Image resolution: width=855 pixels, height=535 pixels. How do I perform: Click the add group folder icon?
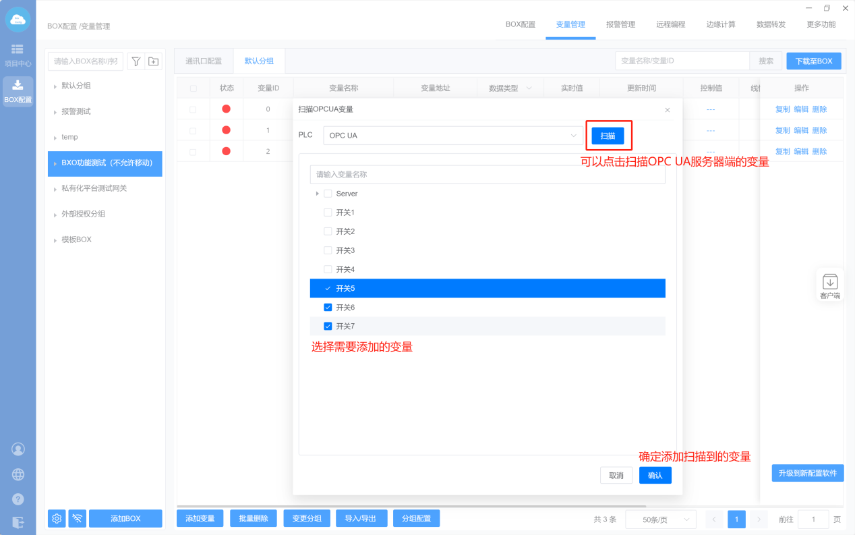click(x=154, y=61)
